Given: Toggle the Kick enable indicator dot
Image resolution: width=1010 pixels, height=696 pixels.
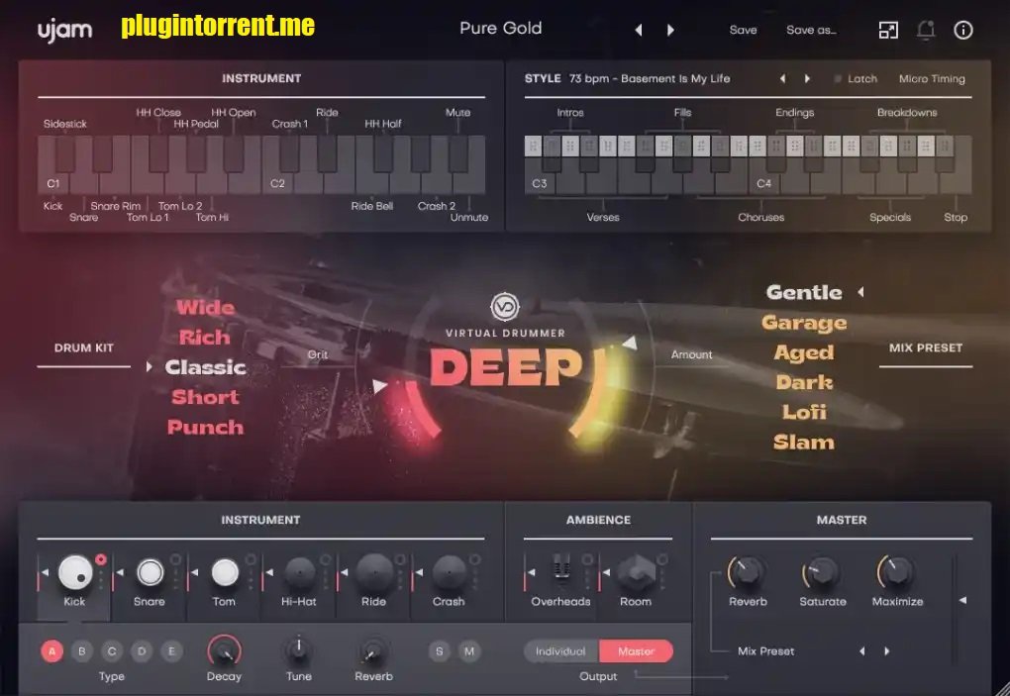Looking at the screenshot, I should click(x=100, y=559).
